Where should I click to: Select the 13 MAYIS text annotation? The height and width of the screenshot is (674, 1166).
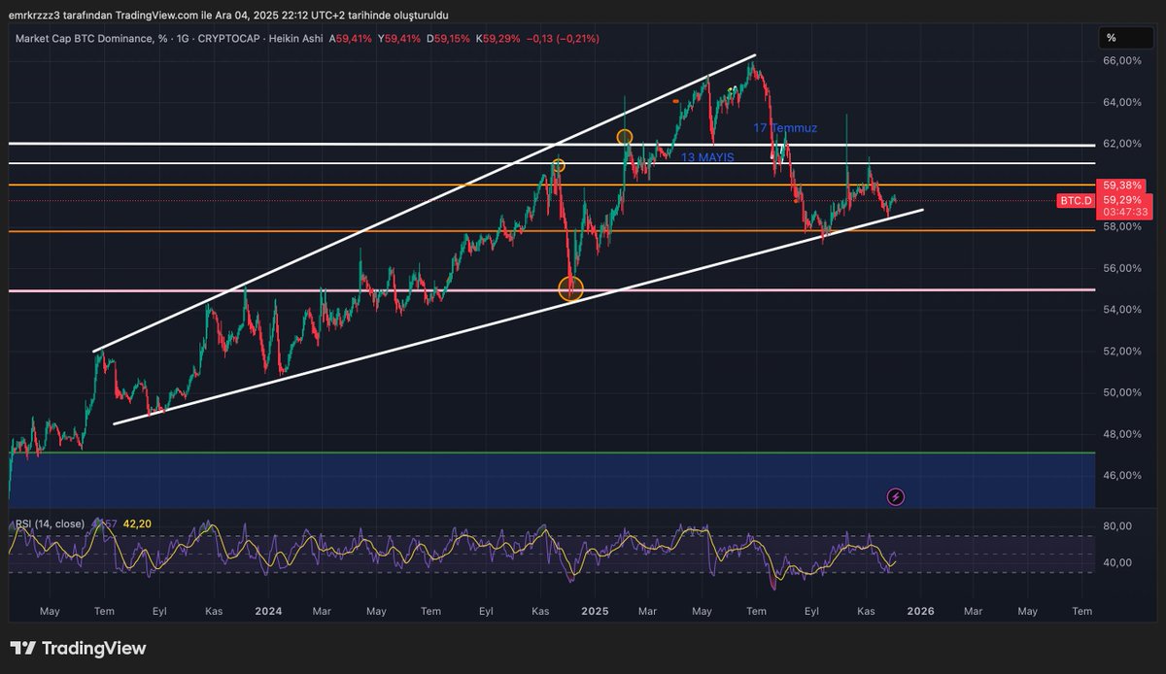(707, 156)
